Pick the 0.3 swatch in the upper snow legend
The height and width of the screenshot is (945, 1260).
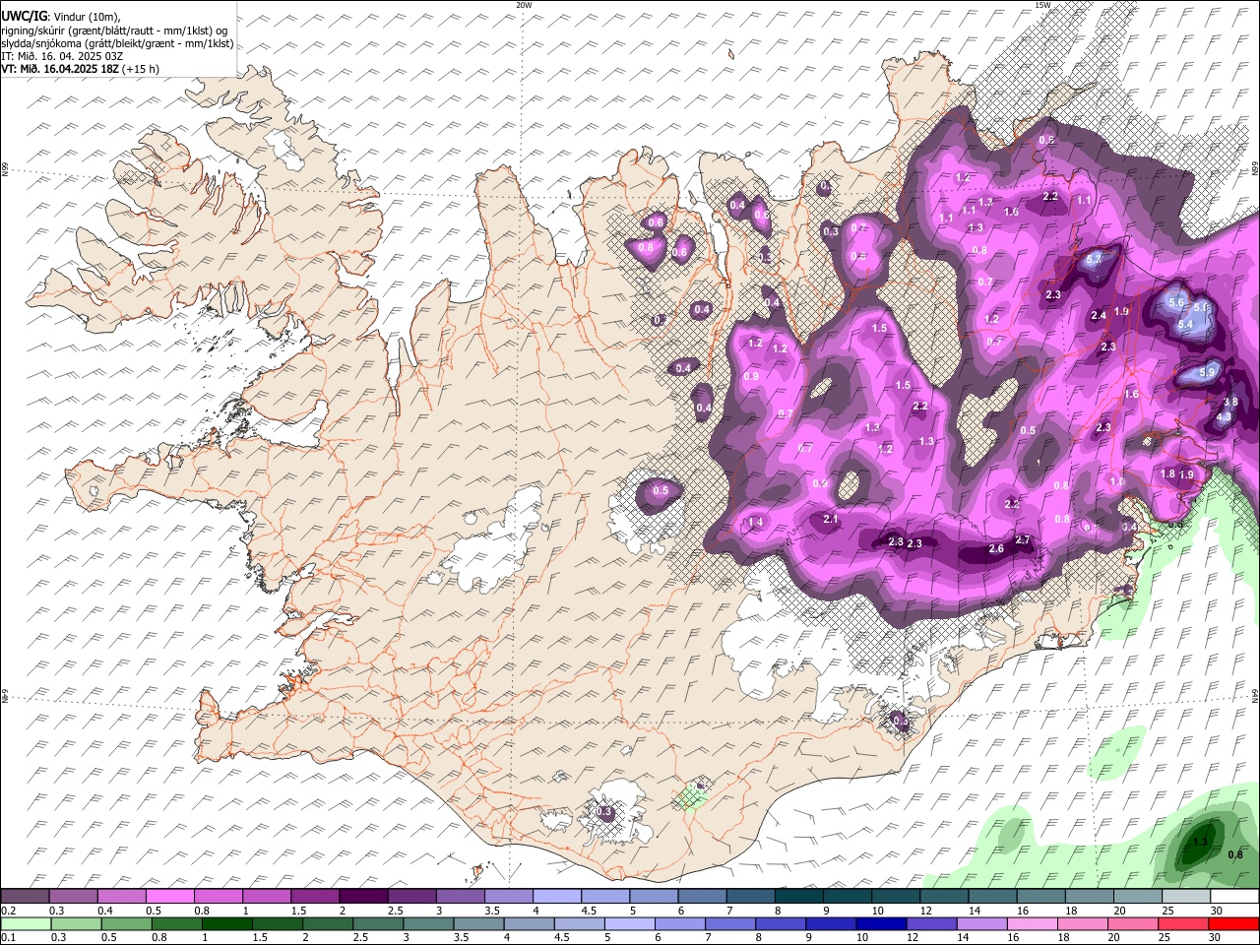[73, 897]
